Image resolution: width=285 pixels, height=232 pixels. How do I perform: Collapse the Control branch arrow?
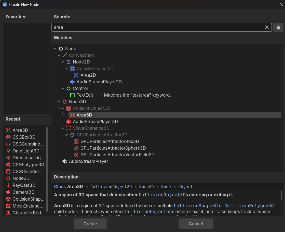tap(63, 88)
